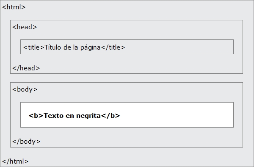Click the word "en" in bold text
Viewport: 254px width, 167px height.
[x=70, y=116]
